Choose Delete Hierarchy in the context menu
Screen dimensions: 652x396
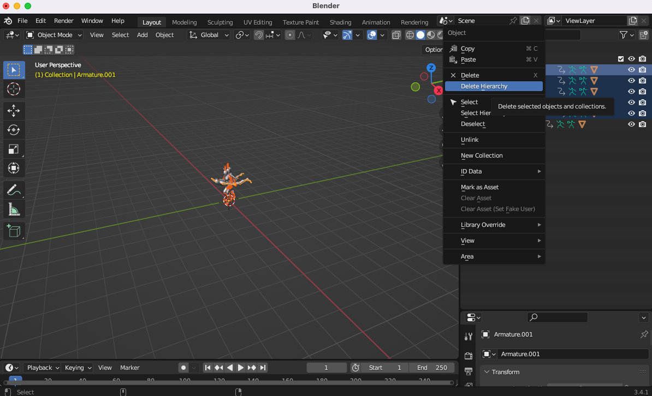(x=494, y=86)
